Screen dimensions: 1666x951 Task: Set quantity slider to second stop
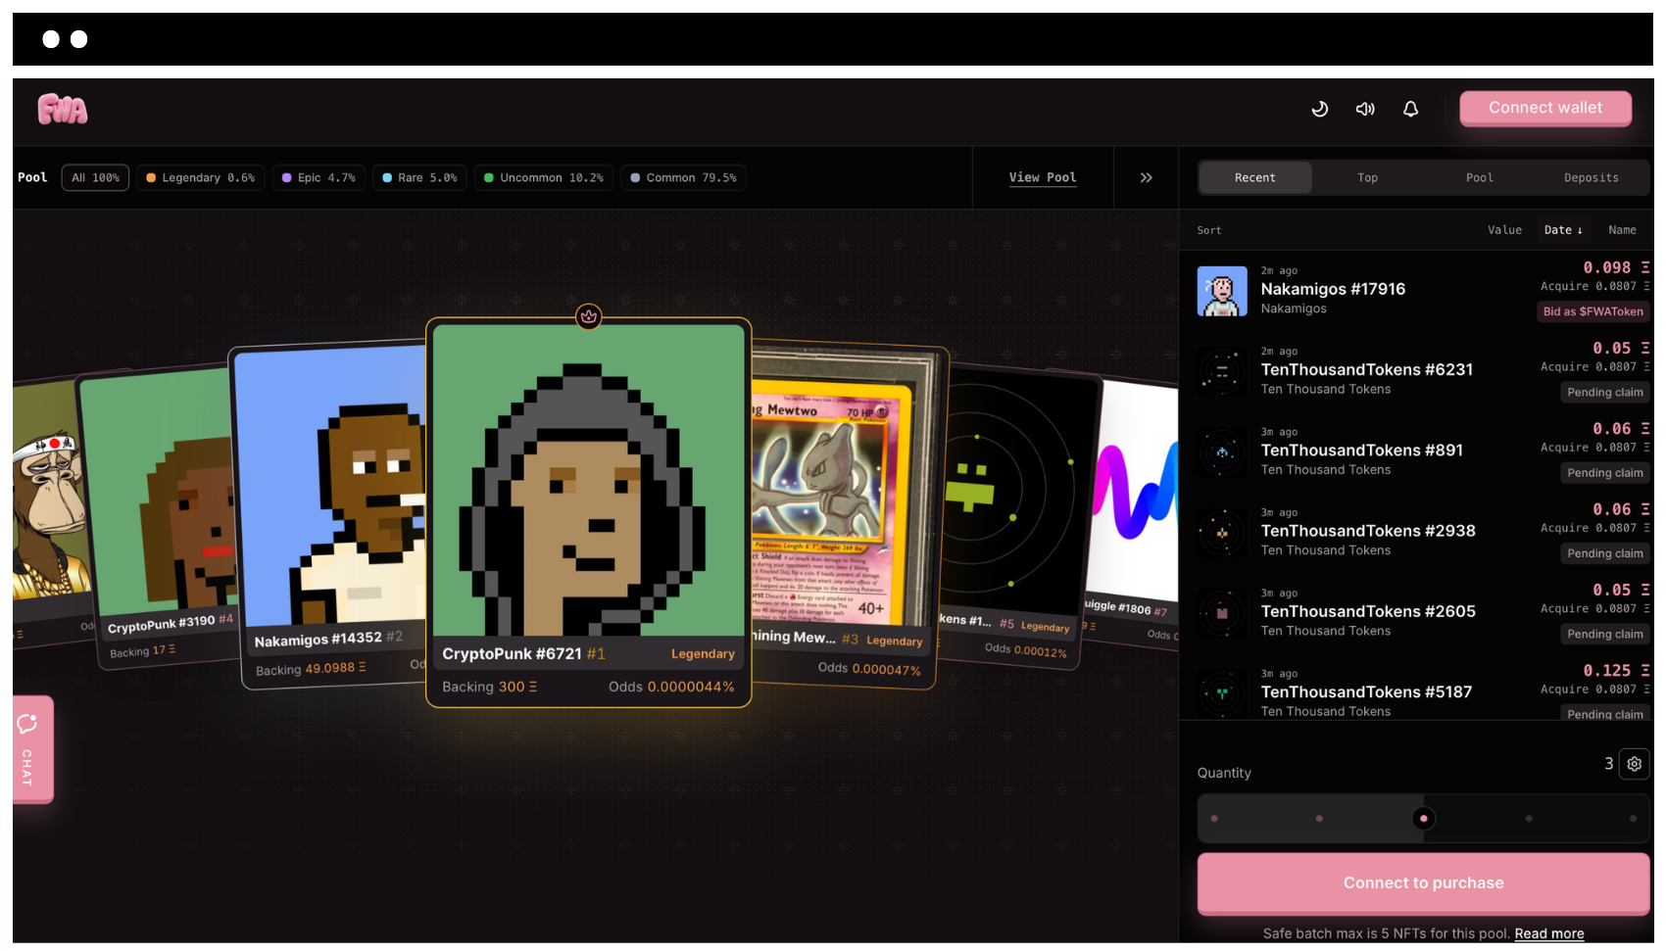click(x=1319, y=819)
